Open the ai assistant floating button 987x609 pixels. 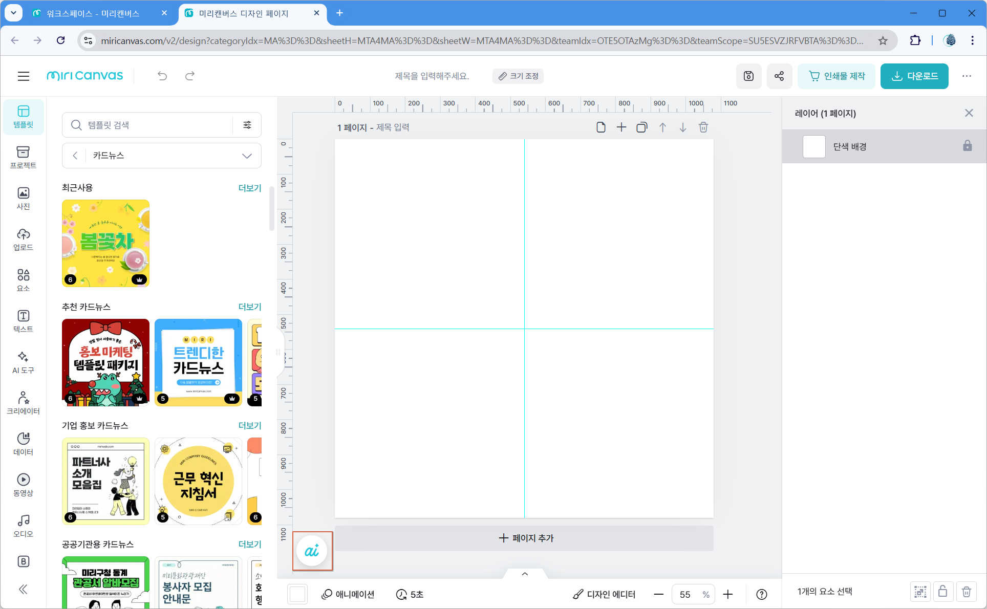pyautogui.click(x=312, y=551)
